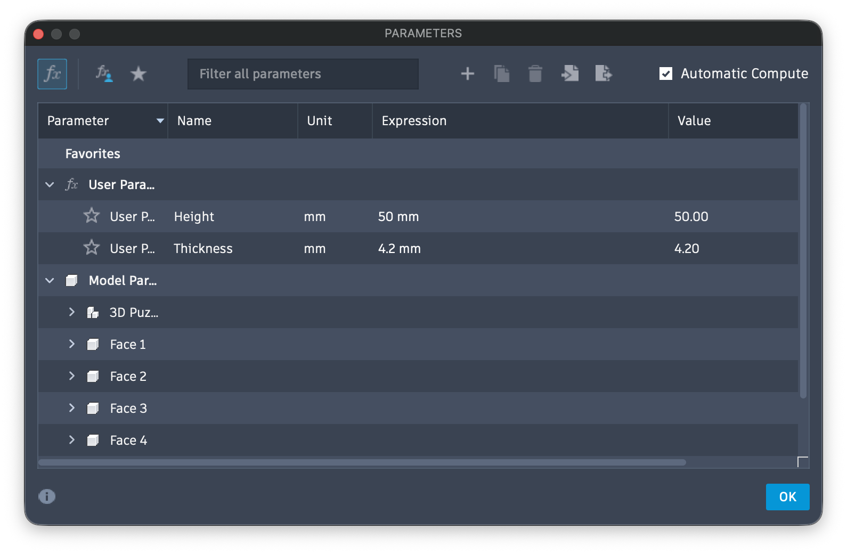The height and width of the screenshot is (554, 847).
Task: Click the export parameters icon
Action: tap(604, 74)
